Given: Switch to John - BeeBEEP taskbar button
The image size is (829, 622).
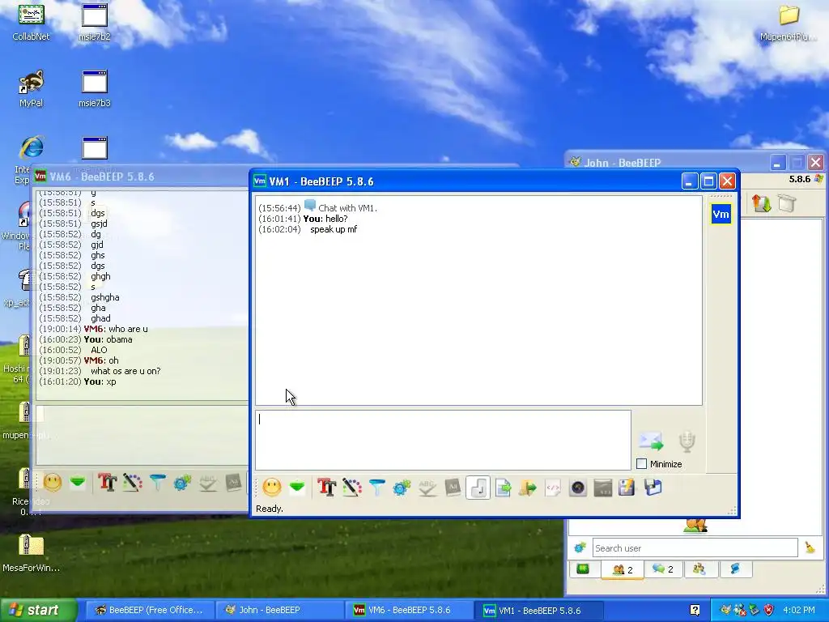Looking at the screenshot, I should click(278, 610).
